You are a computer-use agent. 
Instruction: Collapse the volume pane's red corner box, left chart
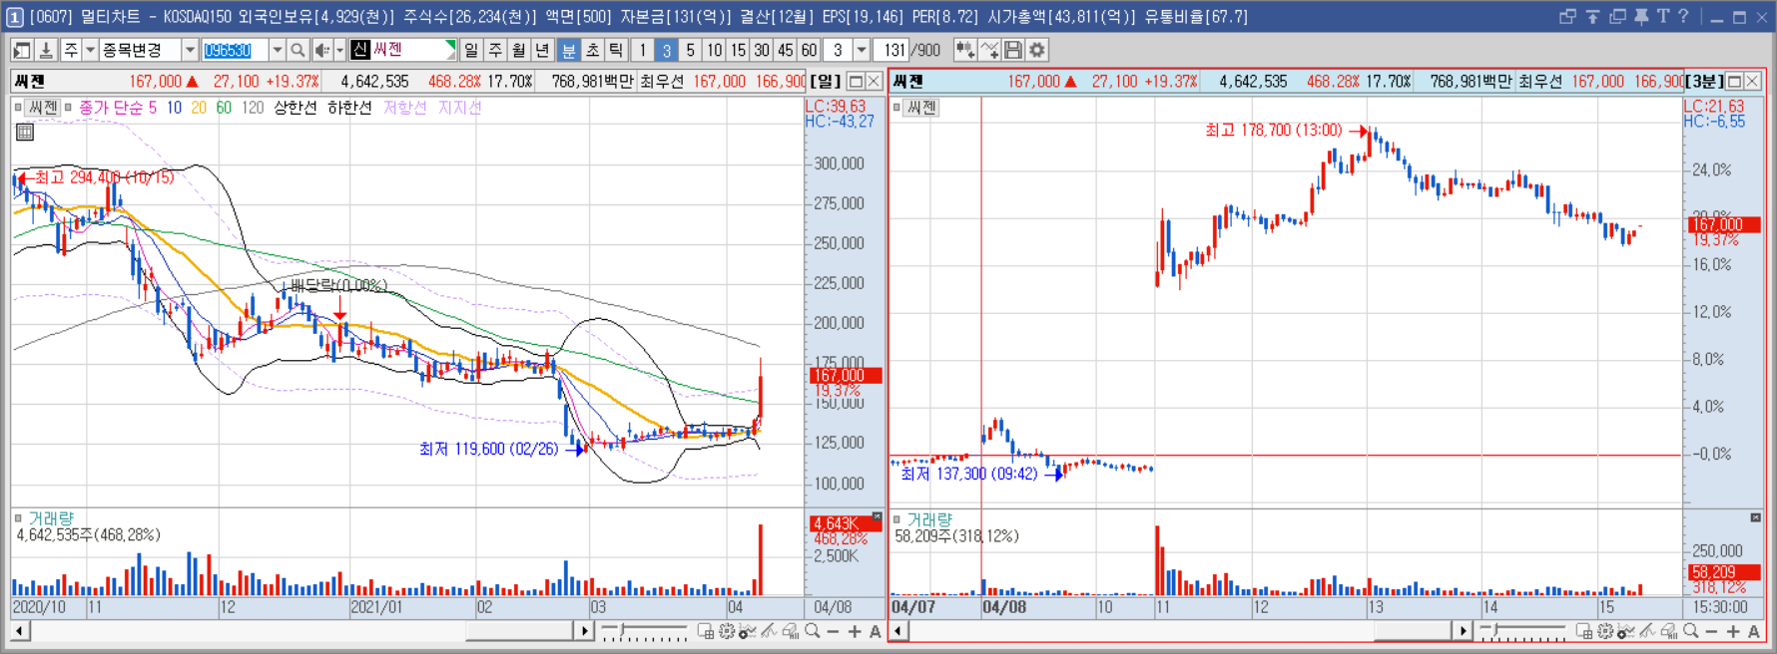[877, 516]
